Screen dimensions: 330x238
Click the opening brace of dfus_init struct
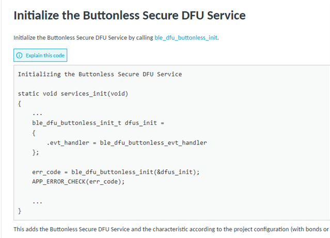pos(34,133)
